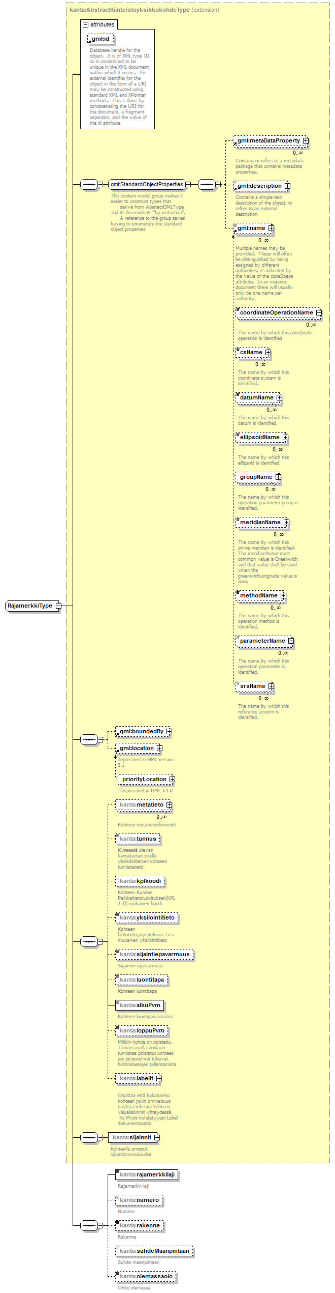The width and height of the screenshot is (335, 1293).
Task: Expand gml:location element
Action: 159,748
